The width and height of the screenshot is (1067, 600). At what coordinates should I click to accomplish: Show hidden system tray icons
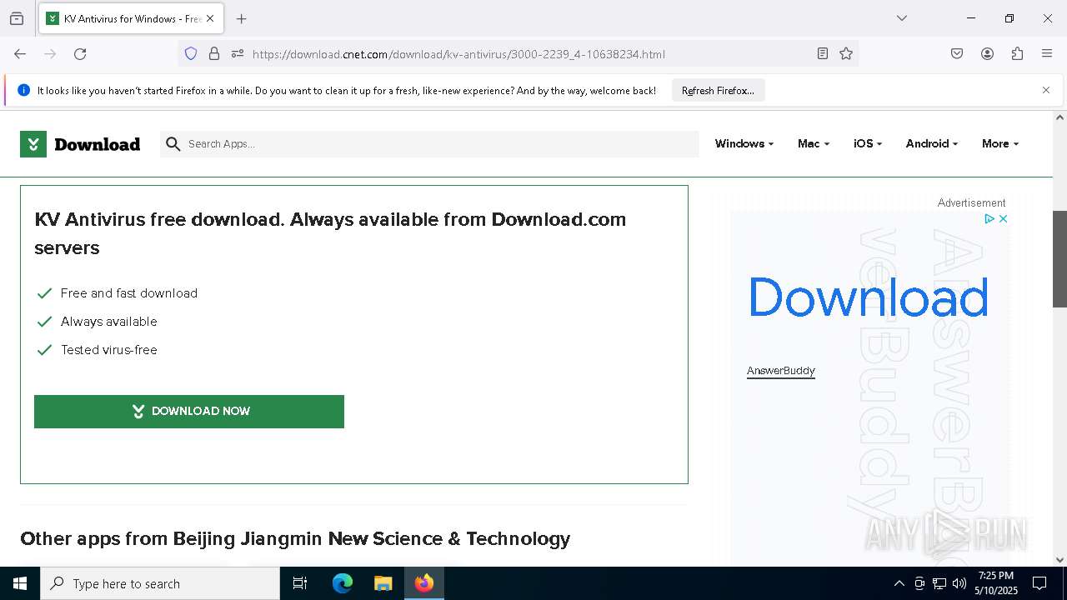(x=899, y=583)
